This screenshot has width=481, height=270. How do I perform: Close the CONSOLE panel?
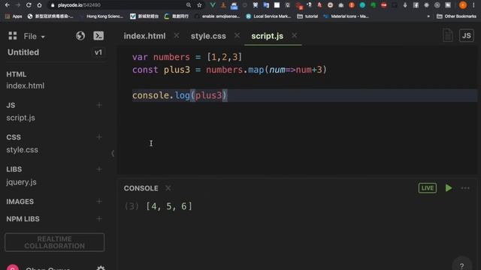pyautogui.click(x=168, y=188)
